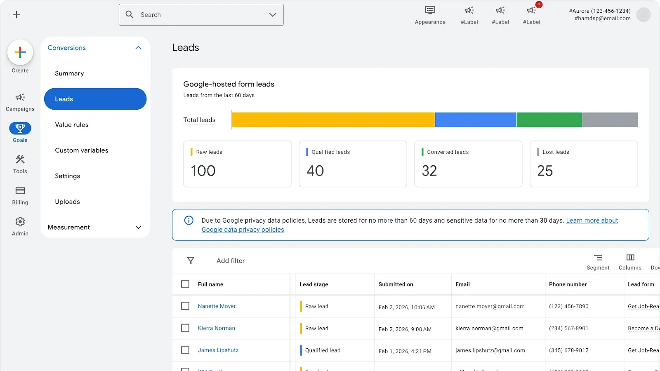Click the yellow raw leads bar segment

tap(333, 120)
